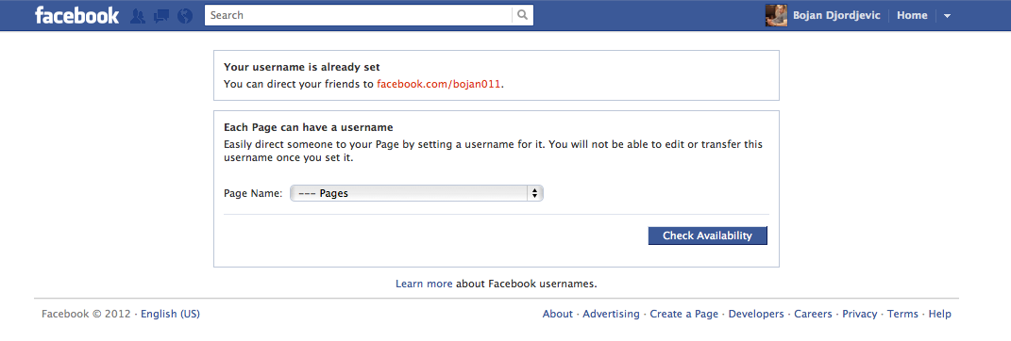1011x341 pixels.
Task: Click the Check Availability button
Action: click(707, 235)
